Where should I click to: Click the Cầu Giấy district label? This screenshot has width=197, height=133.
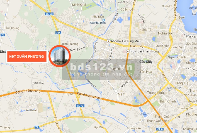pos(146,62)
